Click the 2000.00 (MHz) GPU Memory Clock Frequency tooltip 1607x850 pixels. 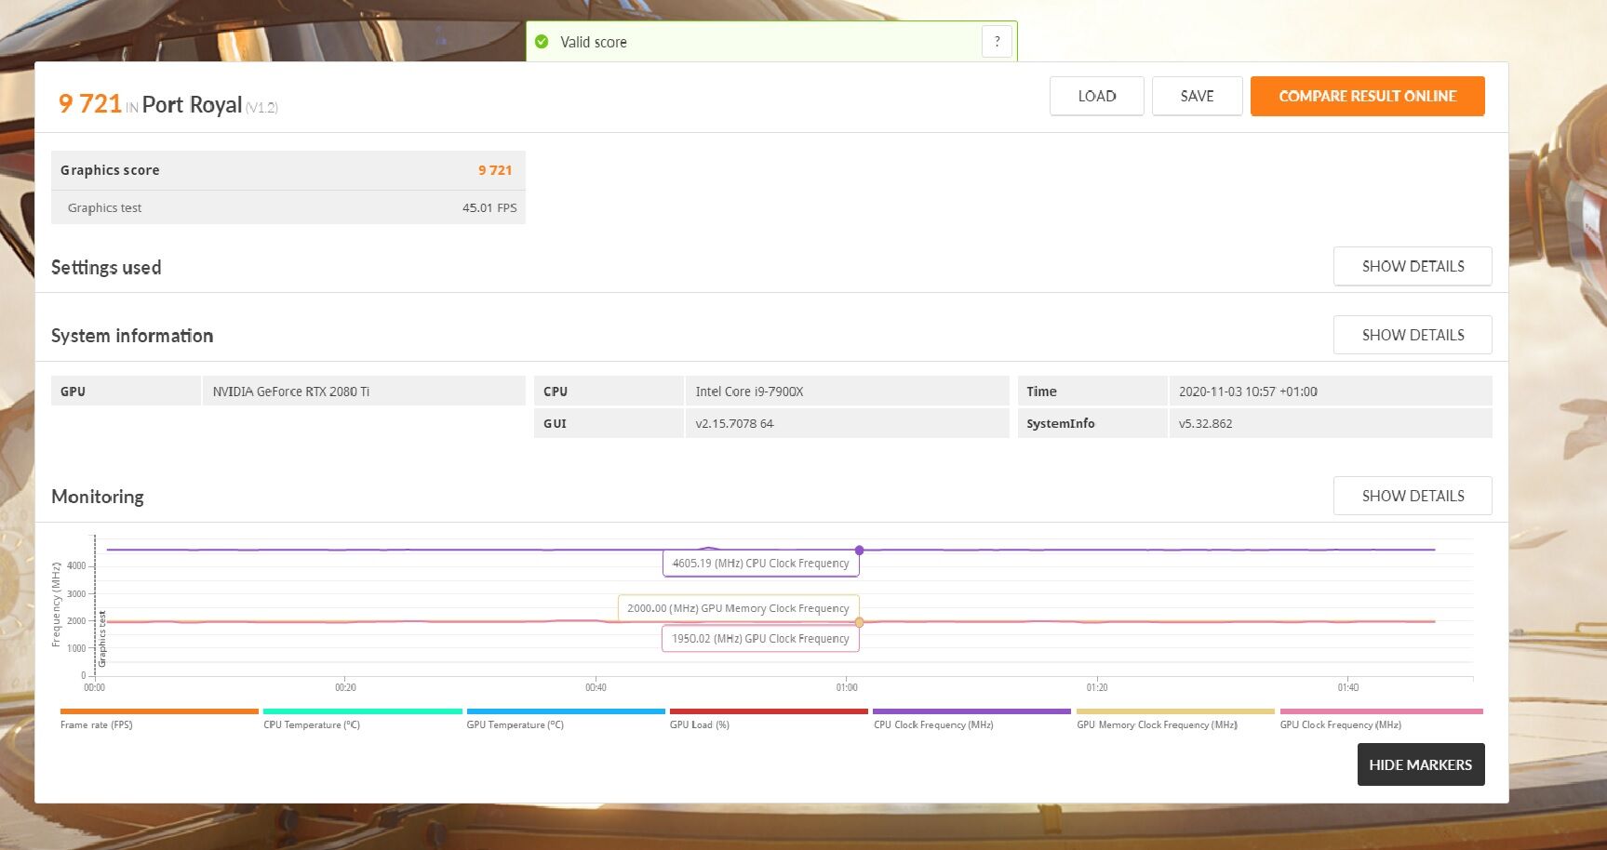(738, 608)
